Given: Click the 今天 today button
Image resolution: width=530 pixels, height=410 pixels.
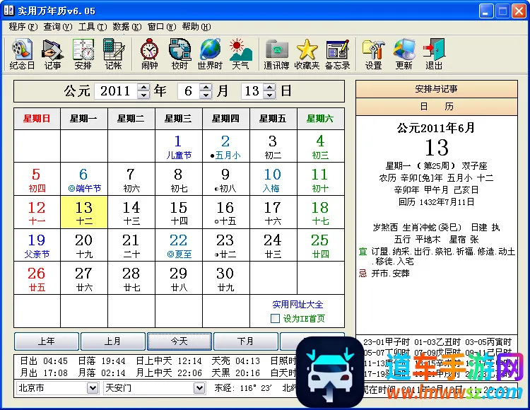Looking at the screenshot, I should [179, 341].
